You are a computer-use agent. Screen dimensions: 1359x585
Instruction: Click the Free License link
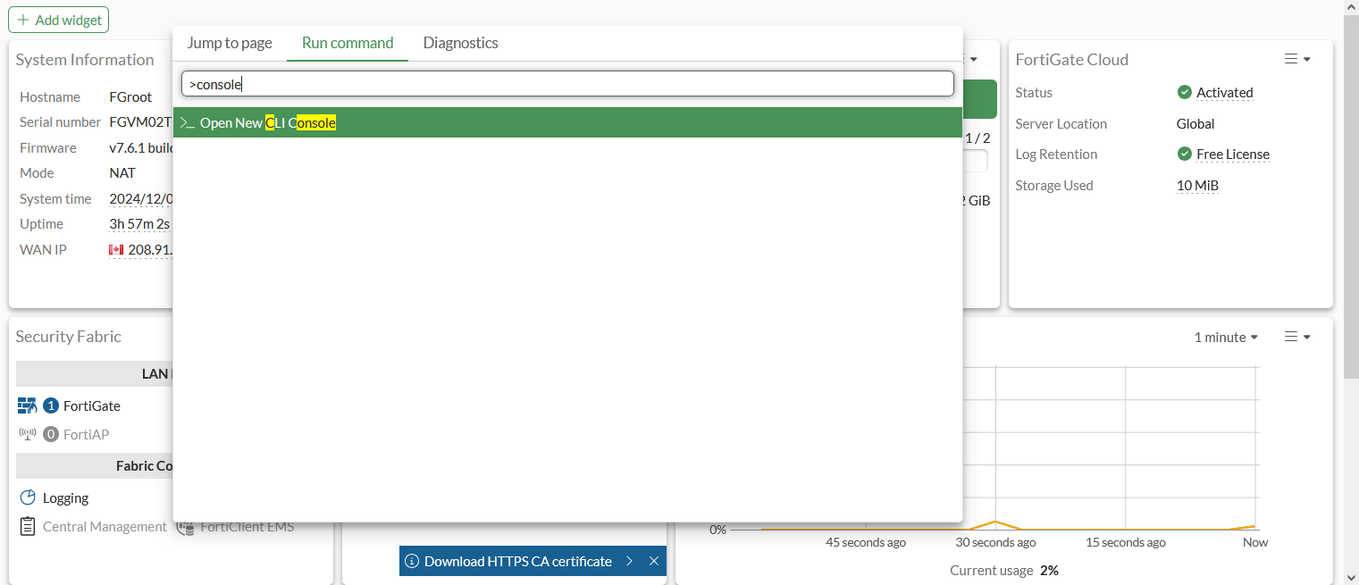pos(1233,154)
